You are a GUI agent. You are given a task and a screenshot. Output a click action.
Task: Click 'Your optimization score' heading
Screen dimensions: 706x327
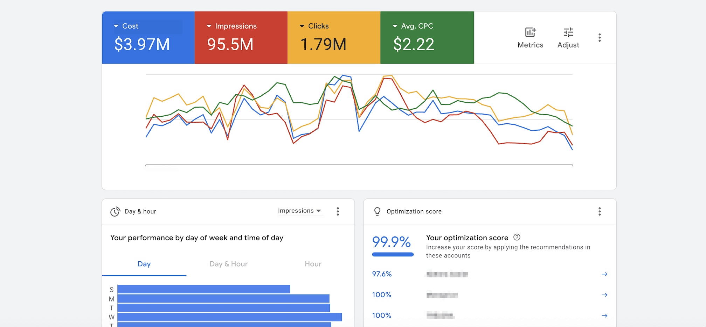(x=467, y=238)
